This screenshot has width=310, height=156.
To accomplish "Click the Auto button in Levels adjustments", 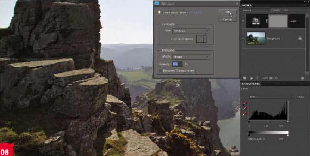I will [301, 97].
